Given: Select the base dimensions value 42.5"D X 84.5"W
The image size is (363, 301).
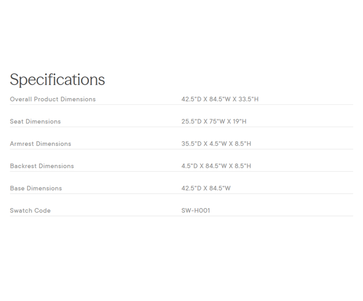Looking at the screenshot, I should click(x=206, y=188).
